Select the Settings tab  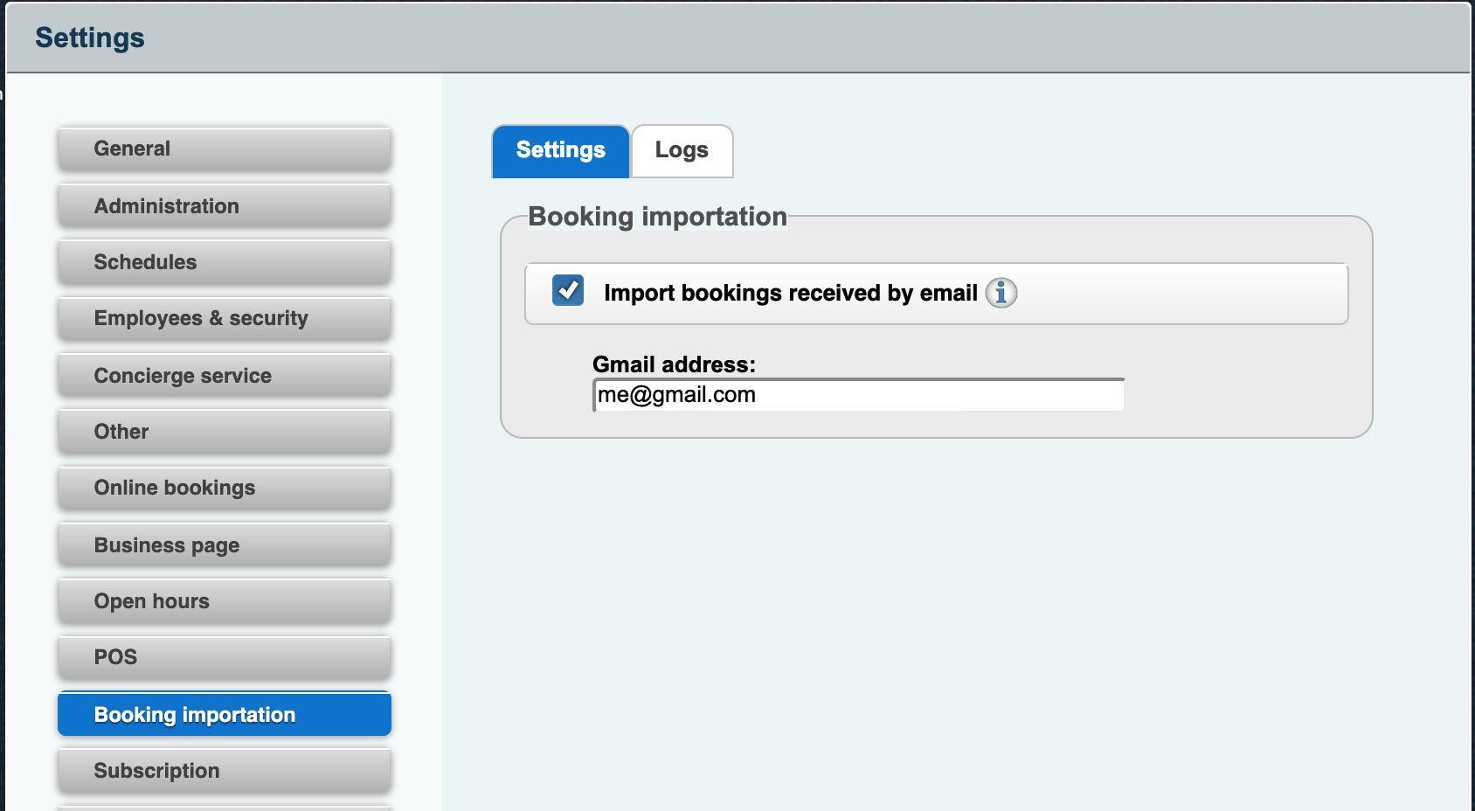point(560,150)
